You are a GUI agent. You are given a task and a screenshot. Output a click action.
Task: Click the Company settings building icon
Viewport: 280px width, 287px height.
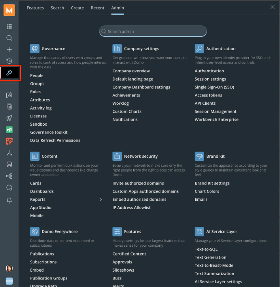(117, 49)
